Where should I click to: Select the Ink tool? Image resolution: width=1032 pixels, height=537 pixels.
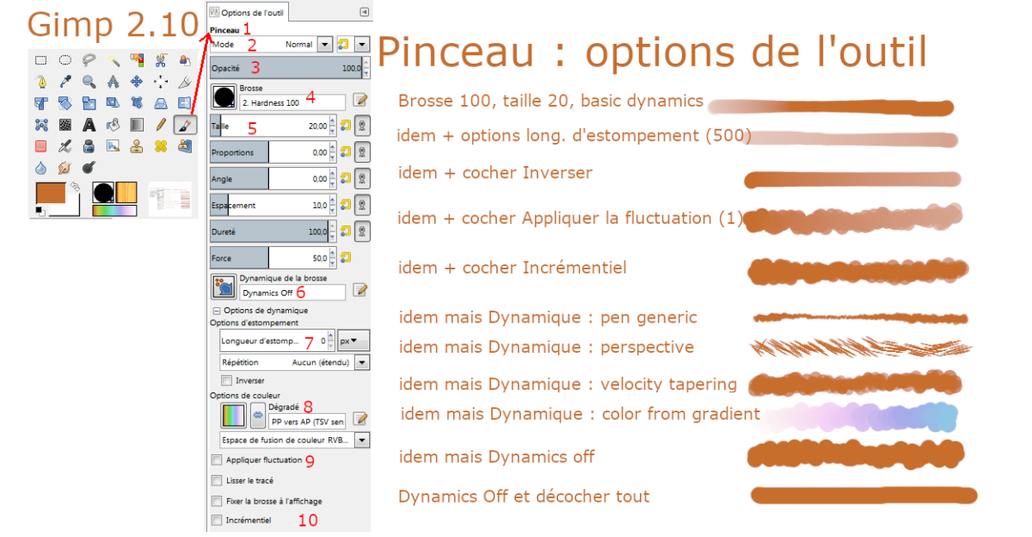[x=89, y=146]
